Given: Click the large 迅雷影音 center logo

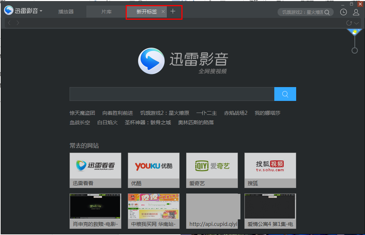Looking at the screenshot, I should click(x=183, y=61).
